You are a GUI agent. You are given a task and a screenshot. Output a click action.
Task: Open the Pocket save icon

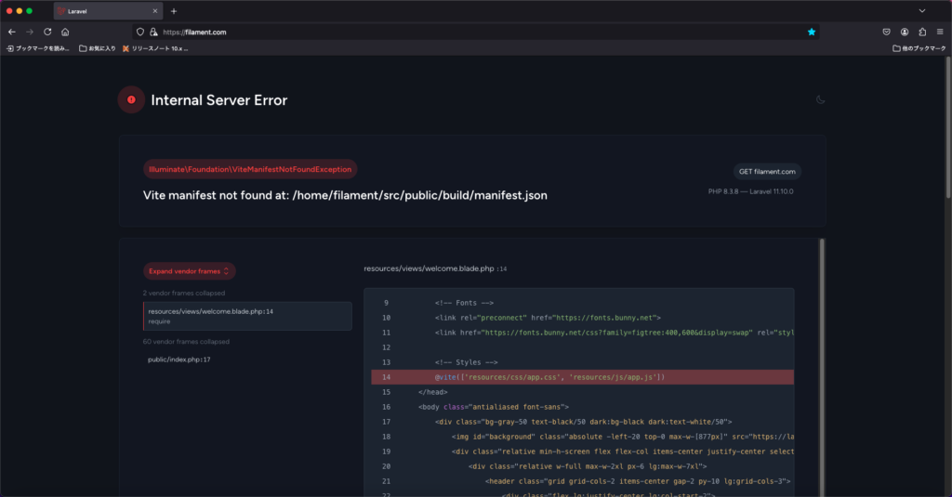point(886,33)
